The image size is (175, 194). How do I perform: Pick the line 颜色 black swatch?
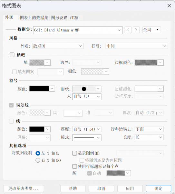point(40,129)
